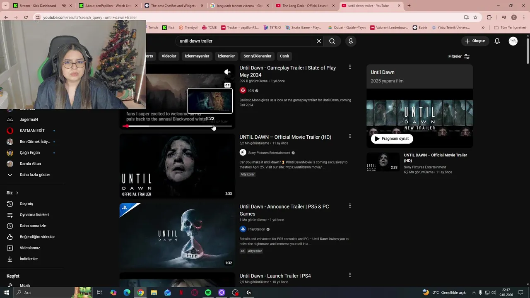Open the Announce Trailer skull thumbnail

coord(177,235)
